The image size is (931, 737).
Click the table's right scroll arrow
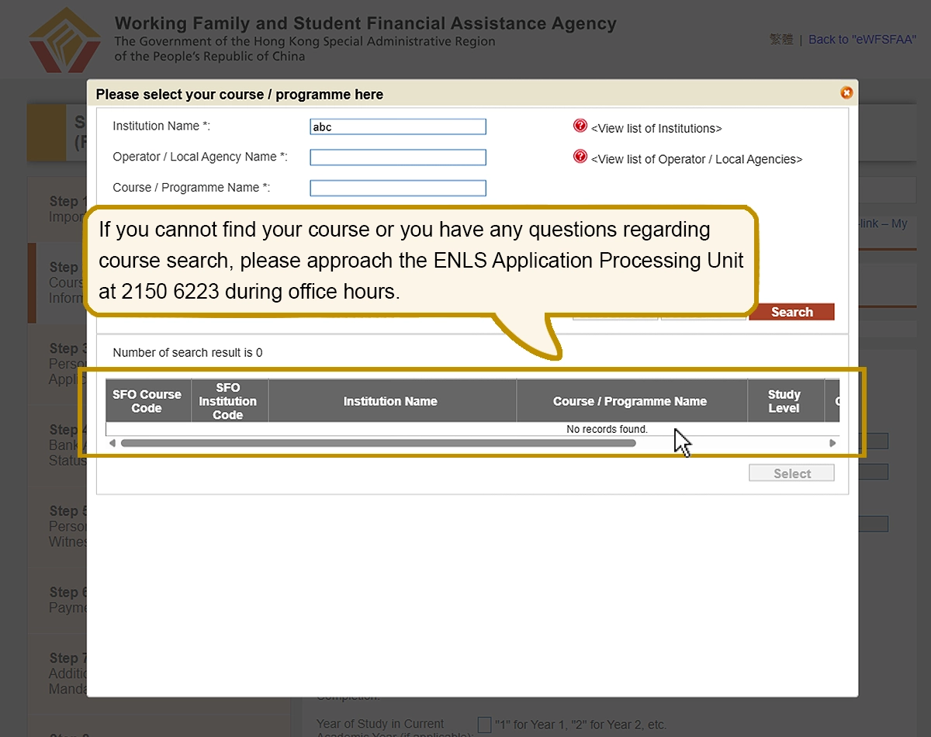(x=832, y=443)
